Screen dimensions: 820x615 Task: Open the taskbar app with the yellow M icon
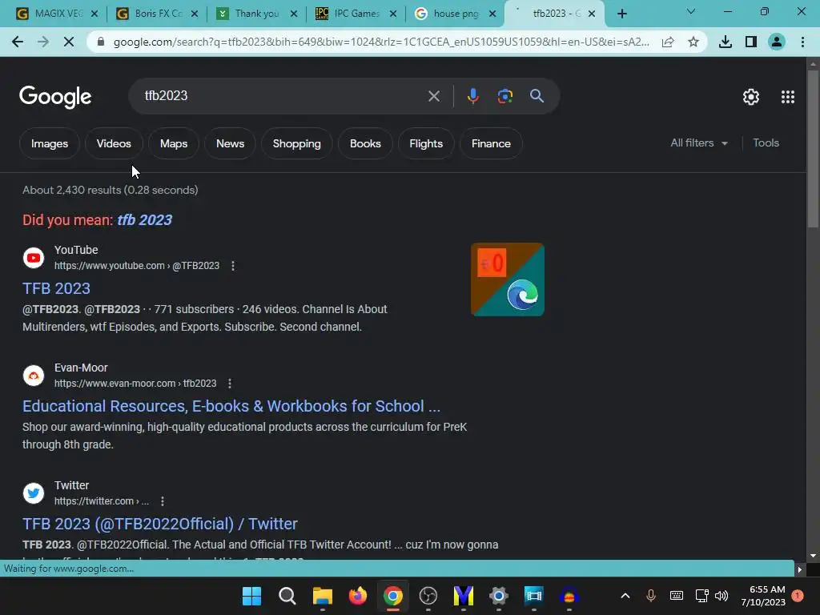pos(464,596)
